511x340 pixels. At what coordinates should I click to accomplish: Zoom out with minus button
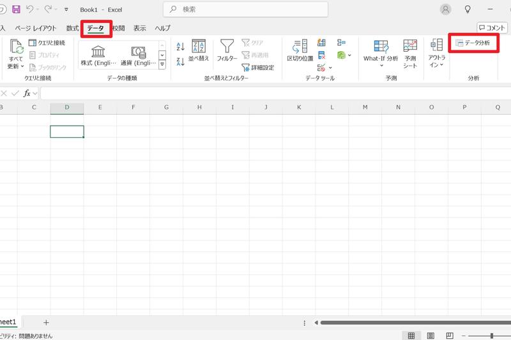464,336
